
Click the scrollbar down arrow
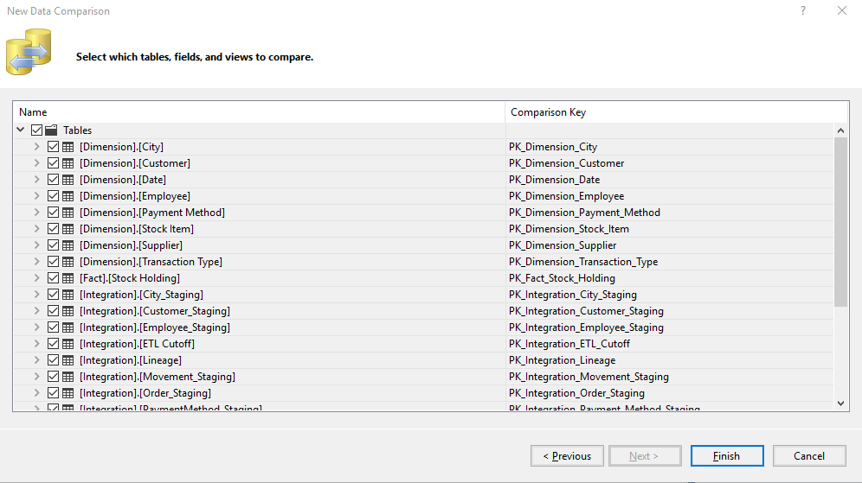click(840, 404)
